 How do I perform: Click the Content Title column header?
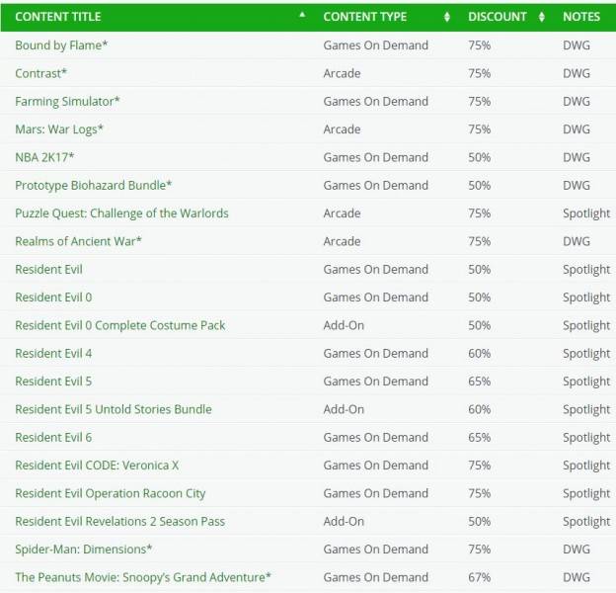[x=57, y=17]
